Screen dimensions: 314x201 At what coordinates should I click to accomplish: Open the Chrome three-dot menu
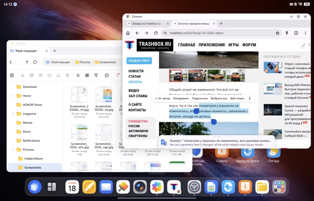tap(305, 33)
